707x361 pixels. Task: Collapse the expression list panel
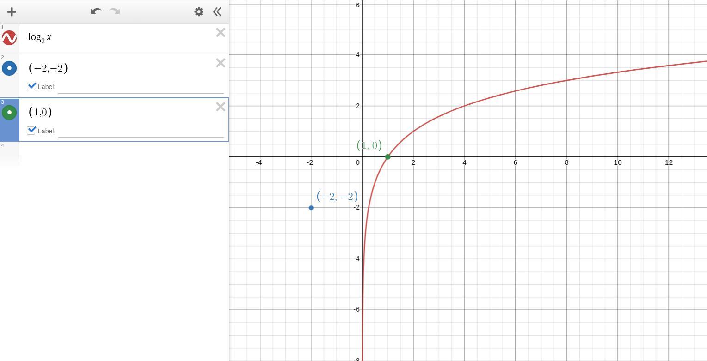217,12
